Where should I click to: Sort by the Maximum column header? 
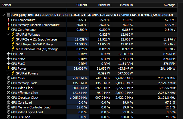tap(123, 5)
